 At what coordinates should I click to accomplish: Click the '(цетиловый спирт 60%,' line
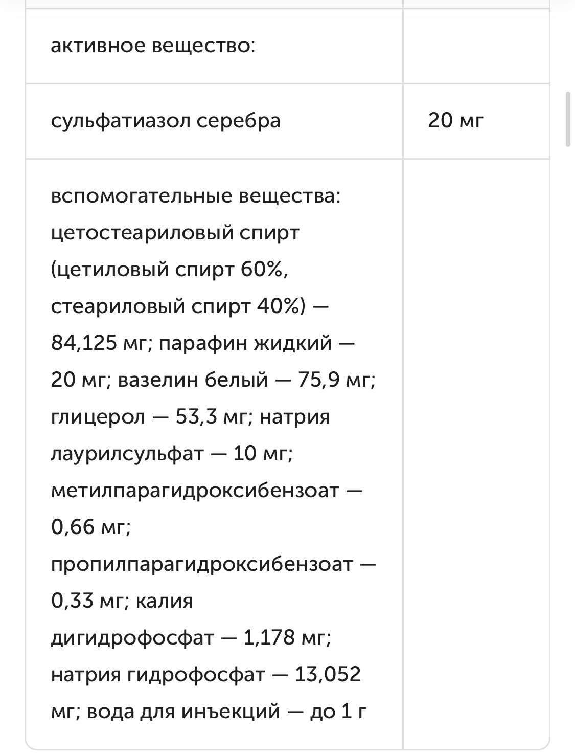point(170,270)
